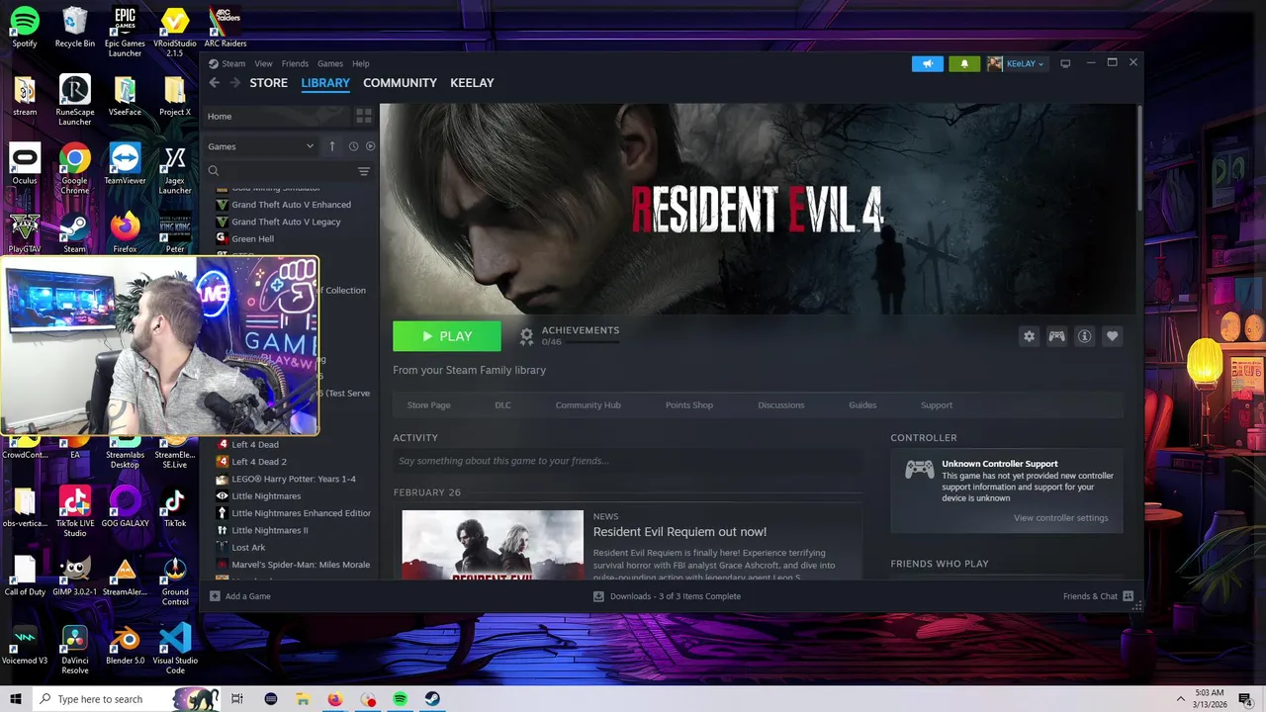Add game to favorites heart icon
The width and height of the screenshot is (1266, 712).
coord(1112,336)
